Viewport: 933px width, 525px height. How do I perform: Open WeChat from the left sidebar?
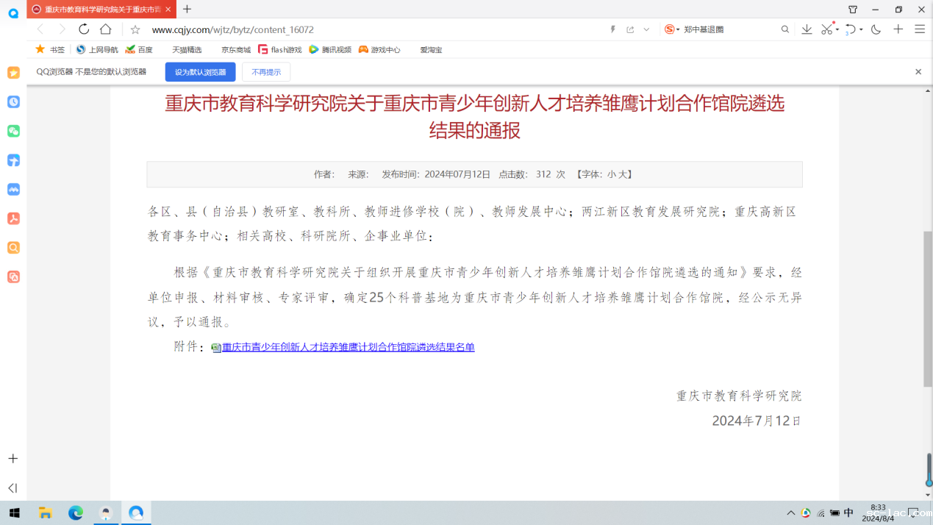pyautogui.click(x=12, y=131)
